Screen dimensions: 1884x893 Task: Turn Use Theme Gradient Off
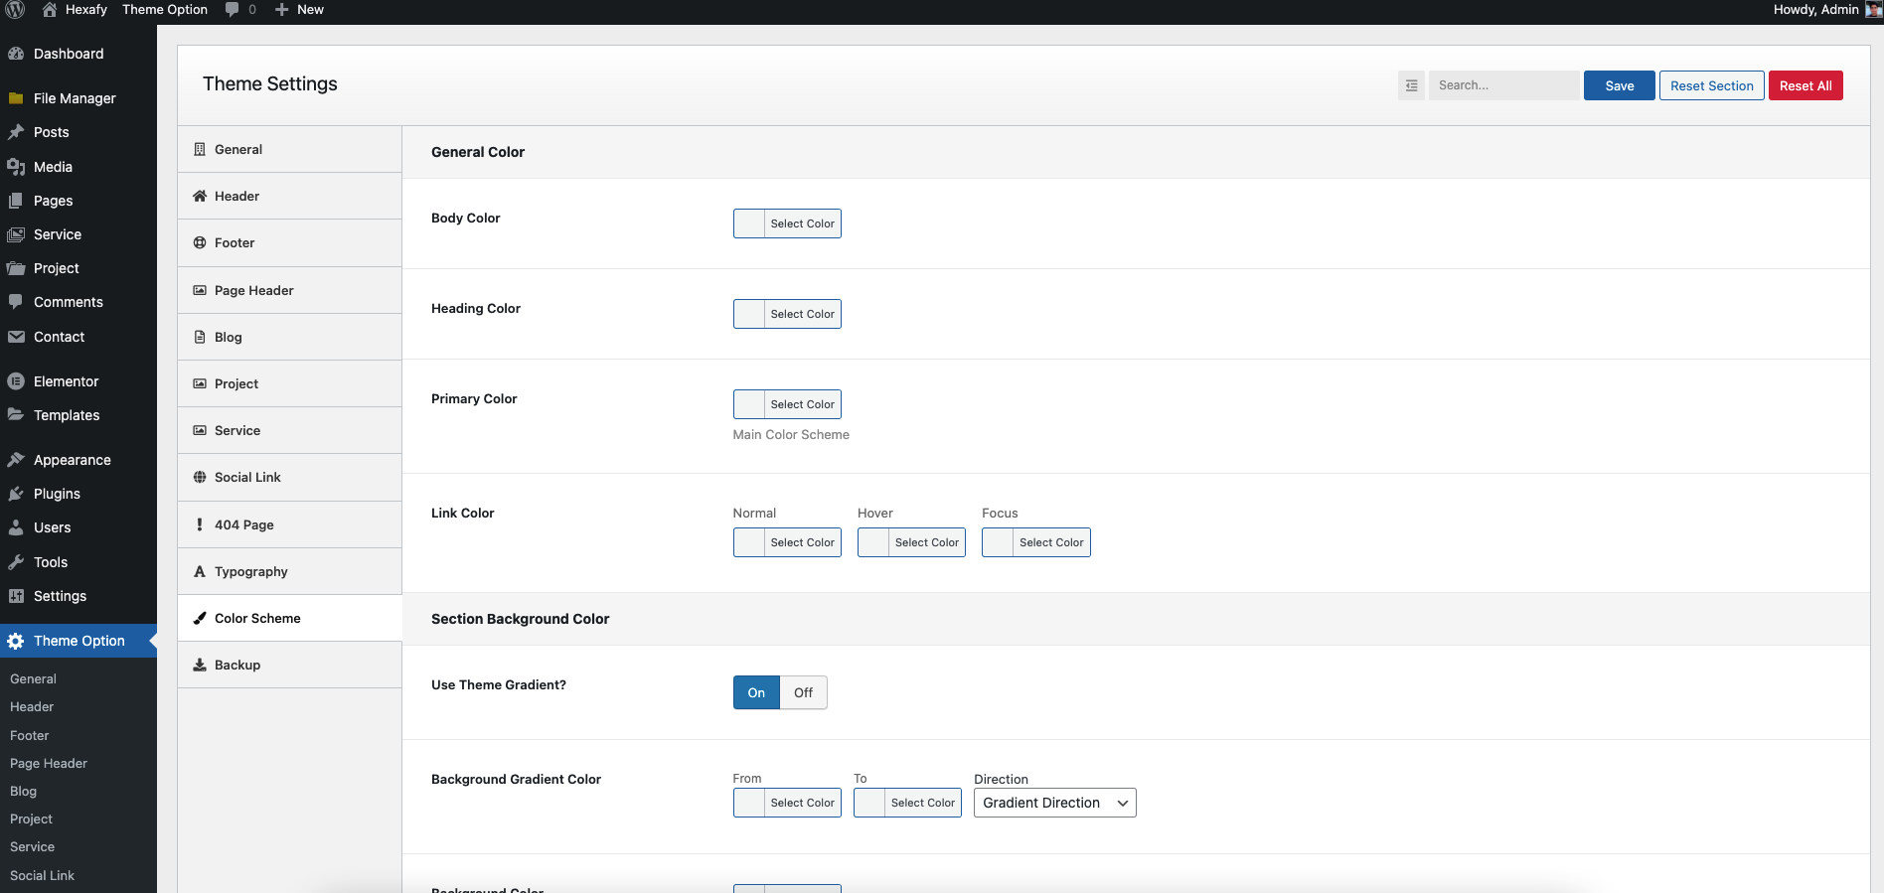pos(803,692)
